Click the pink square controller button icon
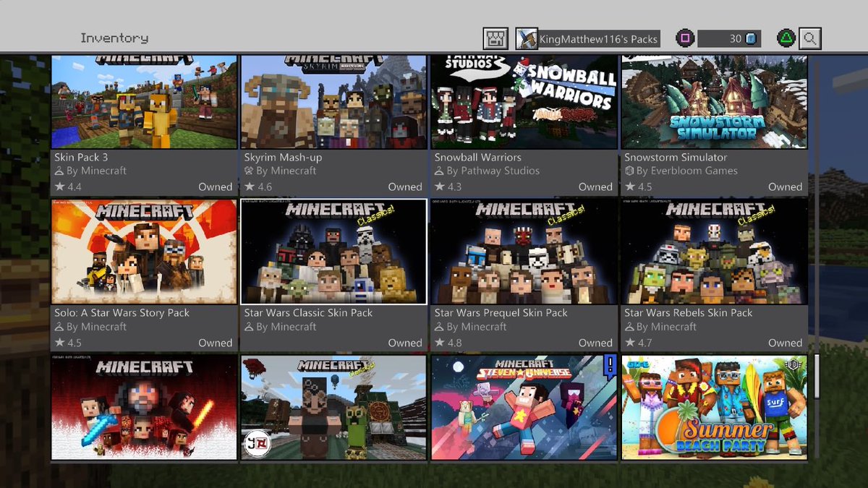 pyautogui.click(x=685, y=38)
